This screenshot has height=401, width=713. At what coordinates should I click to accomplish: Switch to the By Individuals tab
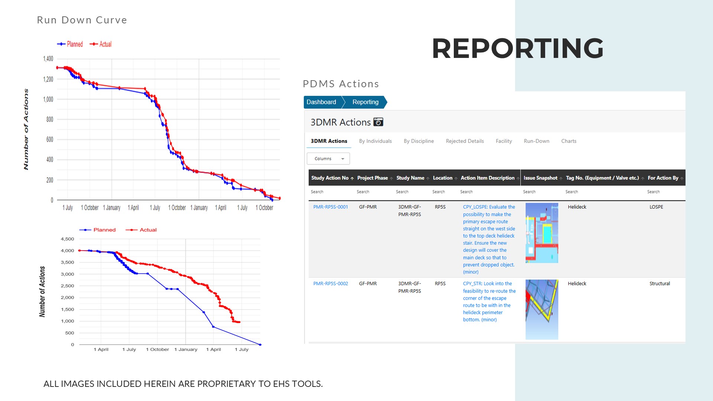[375, 141]
